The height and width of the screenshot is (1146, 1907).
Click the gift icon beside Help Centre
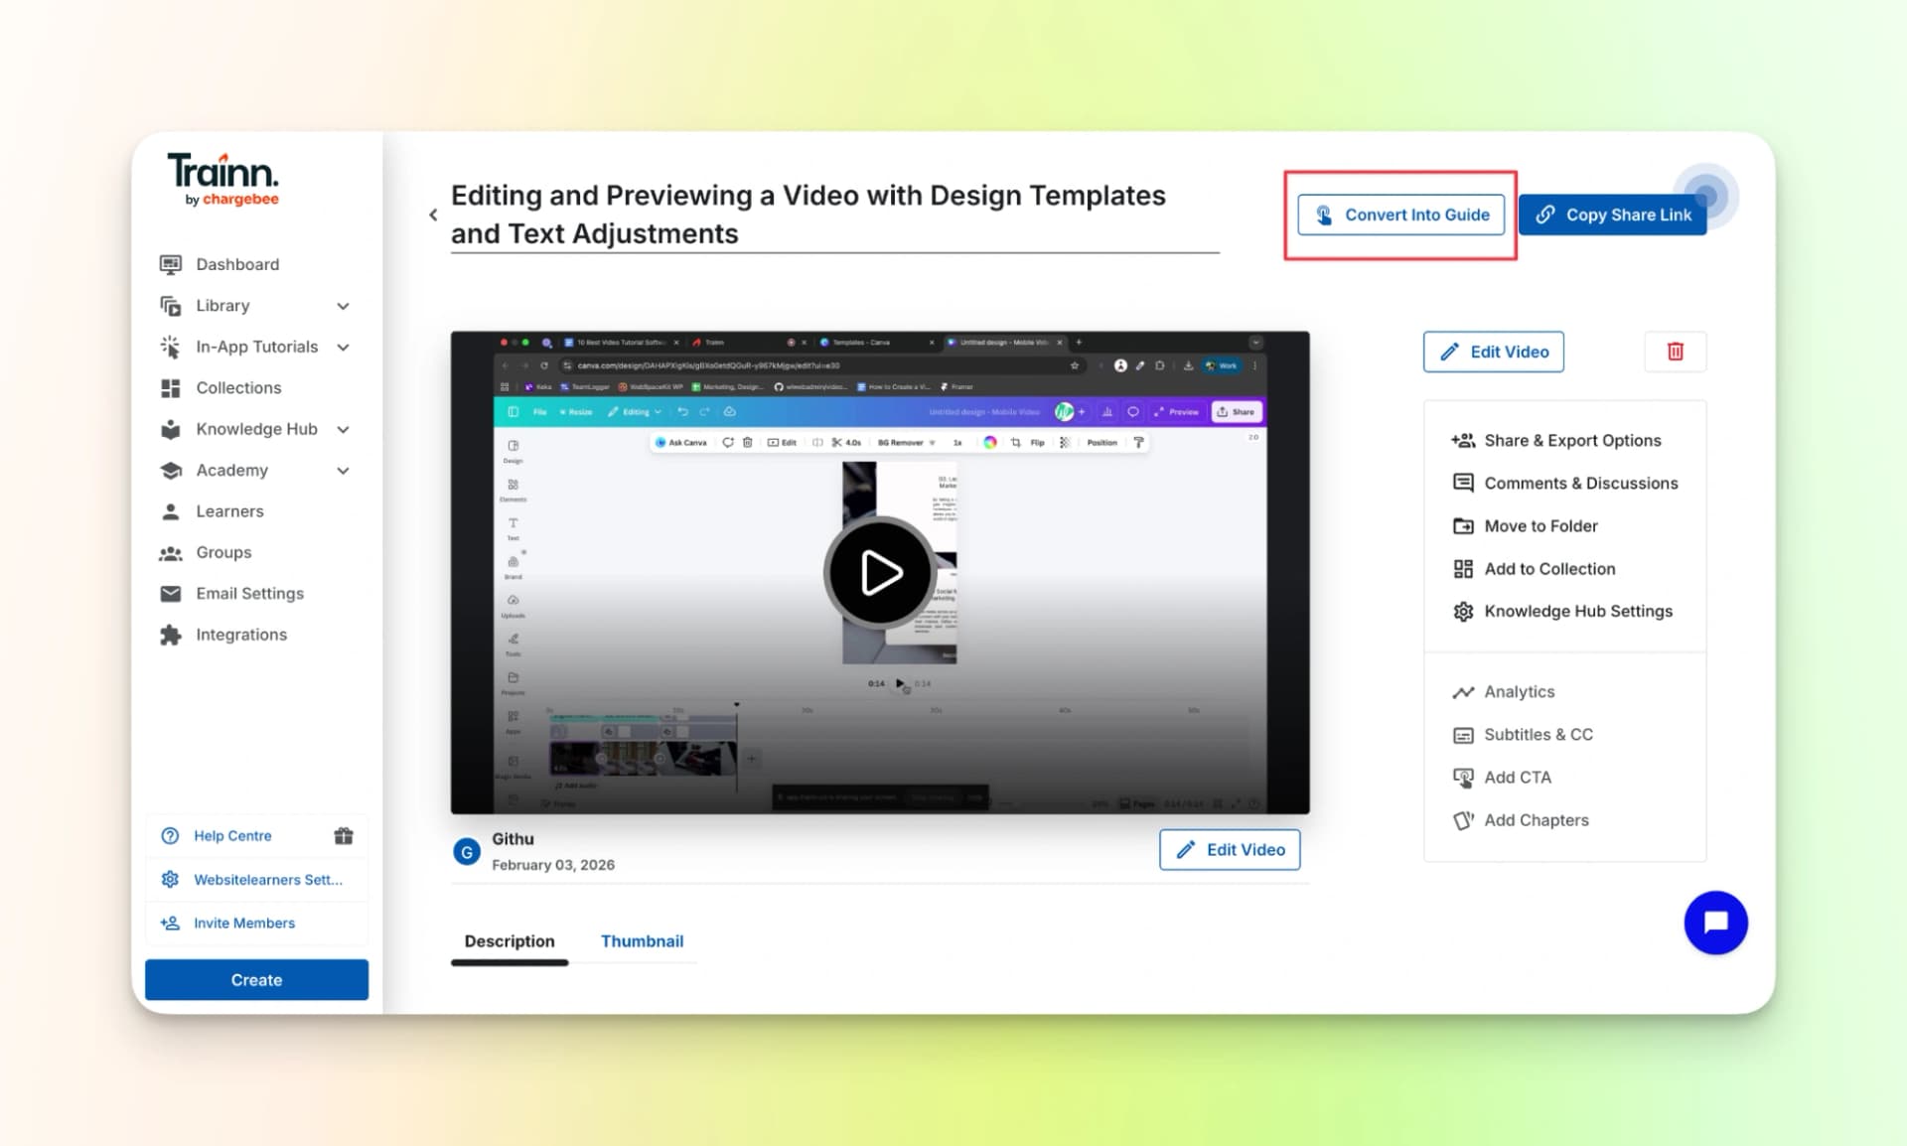click(x=344, y=836)
